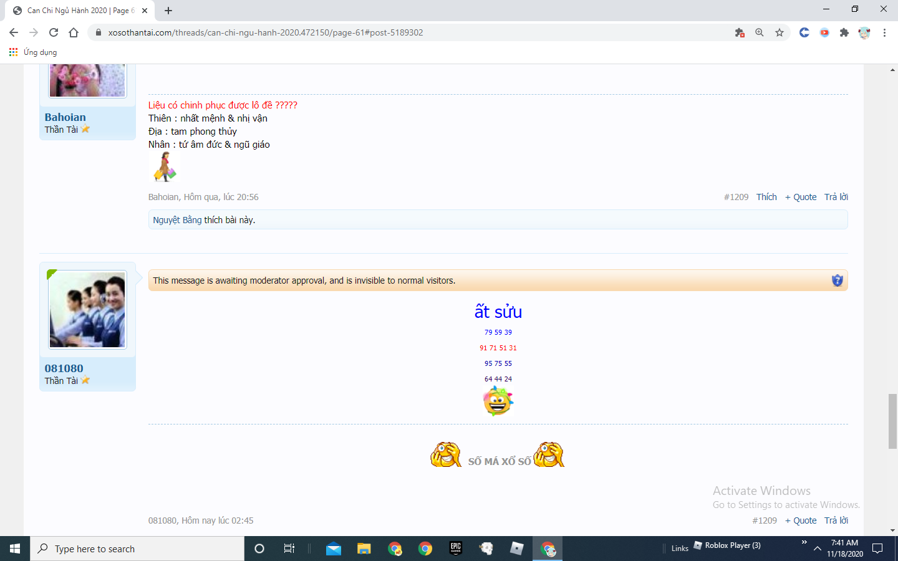Image resolution: width=898 pixels, height=561 pixels.
Task: Click the page vertical scrollbar thumb
Action: coord(892,421)
